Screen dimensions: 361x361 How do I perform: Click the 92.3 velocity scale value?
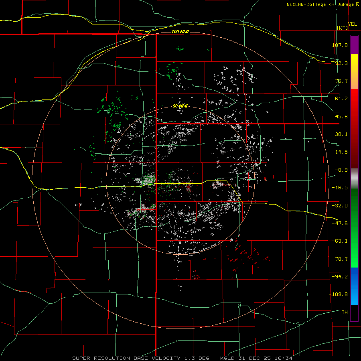(x=341, y=63)
